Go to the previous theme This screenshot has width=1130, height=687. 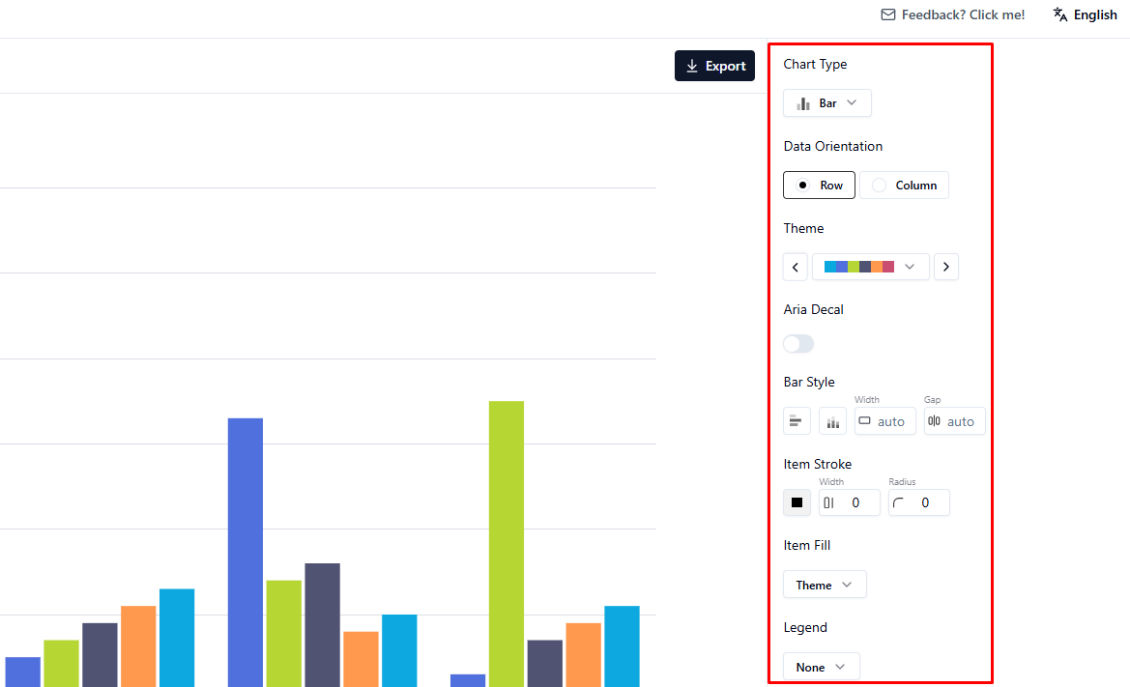point(796,267)
